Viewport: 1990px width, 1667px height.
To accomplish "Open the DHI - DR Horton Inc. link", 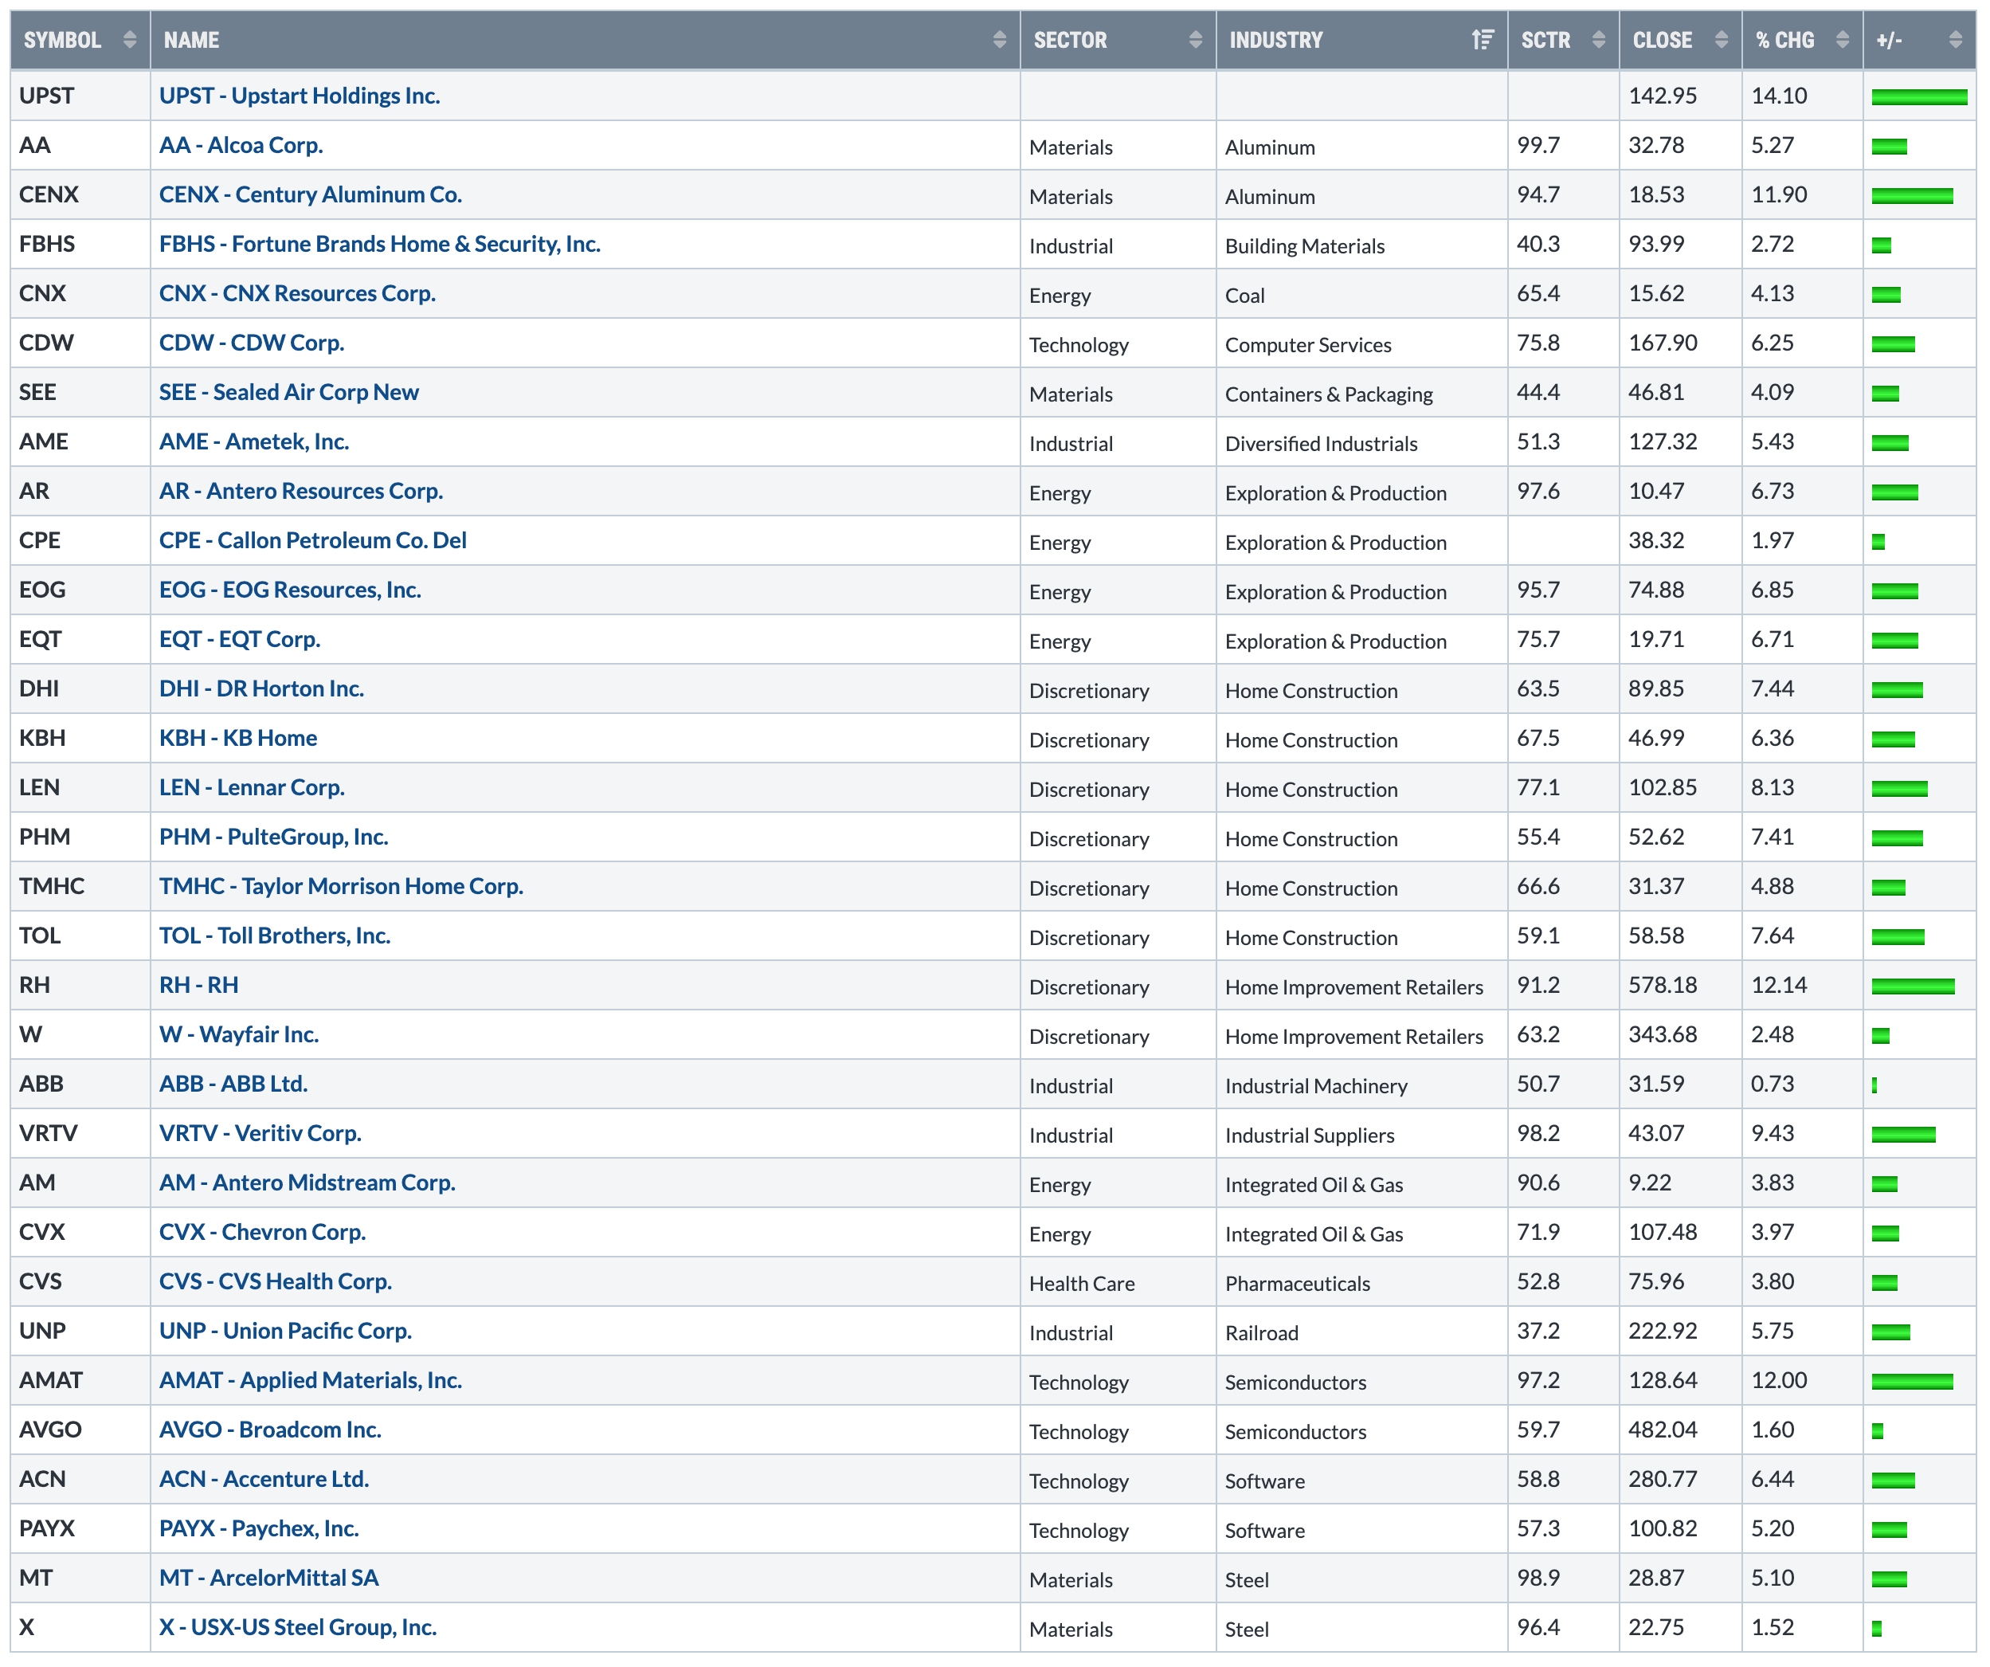I will click(x=261, y=688).
